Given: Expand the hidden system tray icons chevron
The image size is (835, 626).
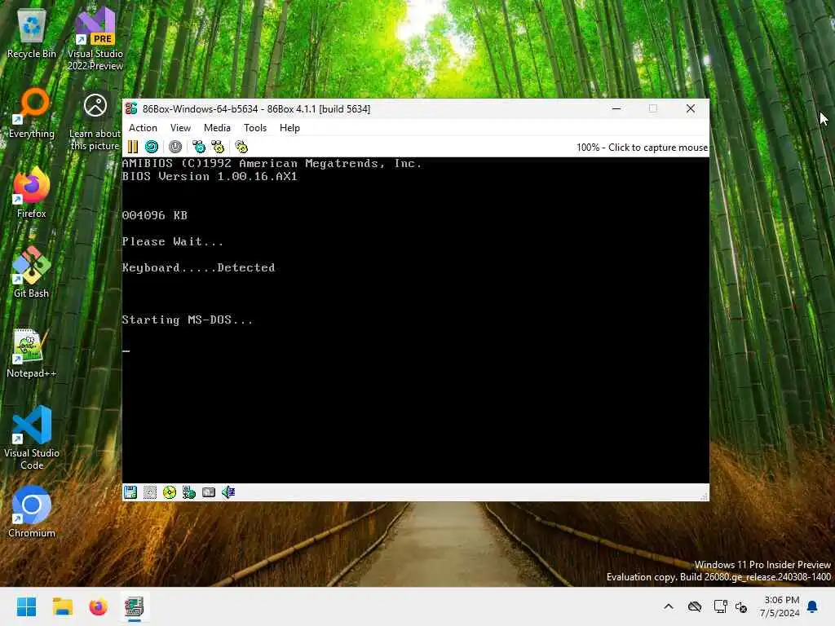Looking at the screenshot, I should [x=669, y=606].
